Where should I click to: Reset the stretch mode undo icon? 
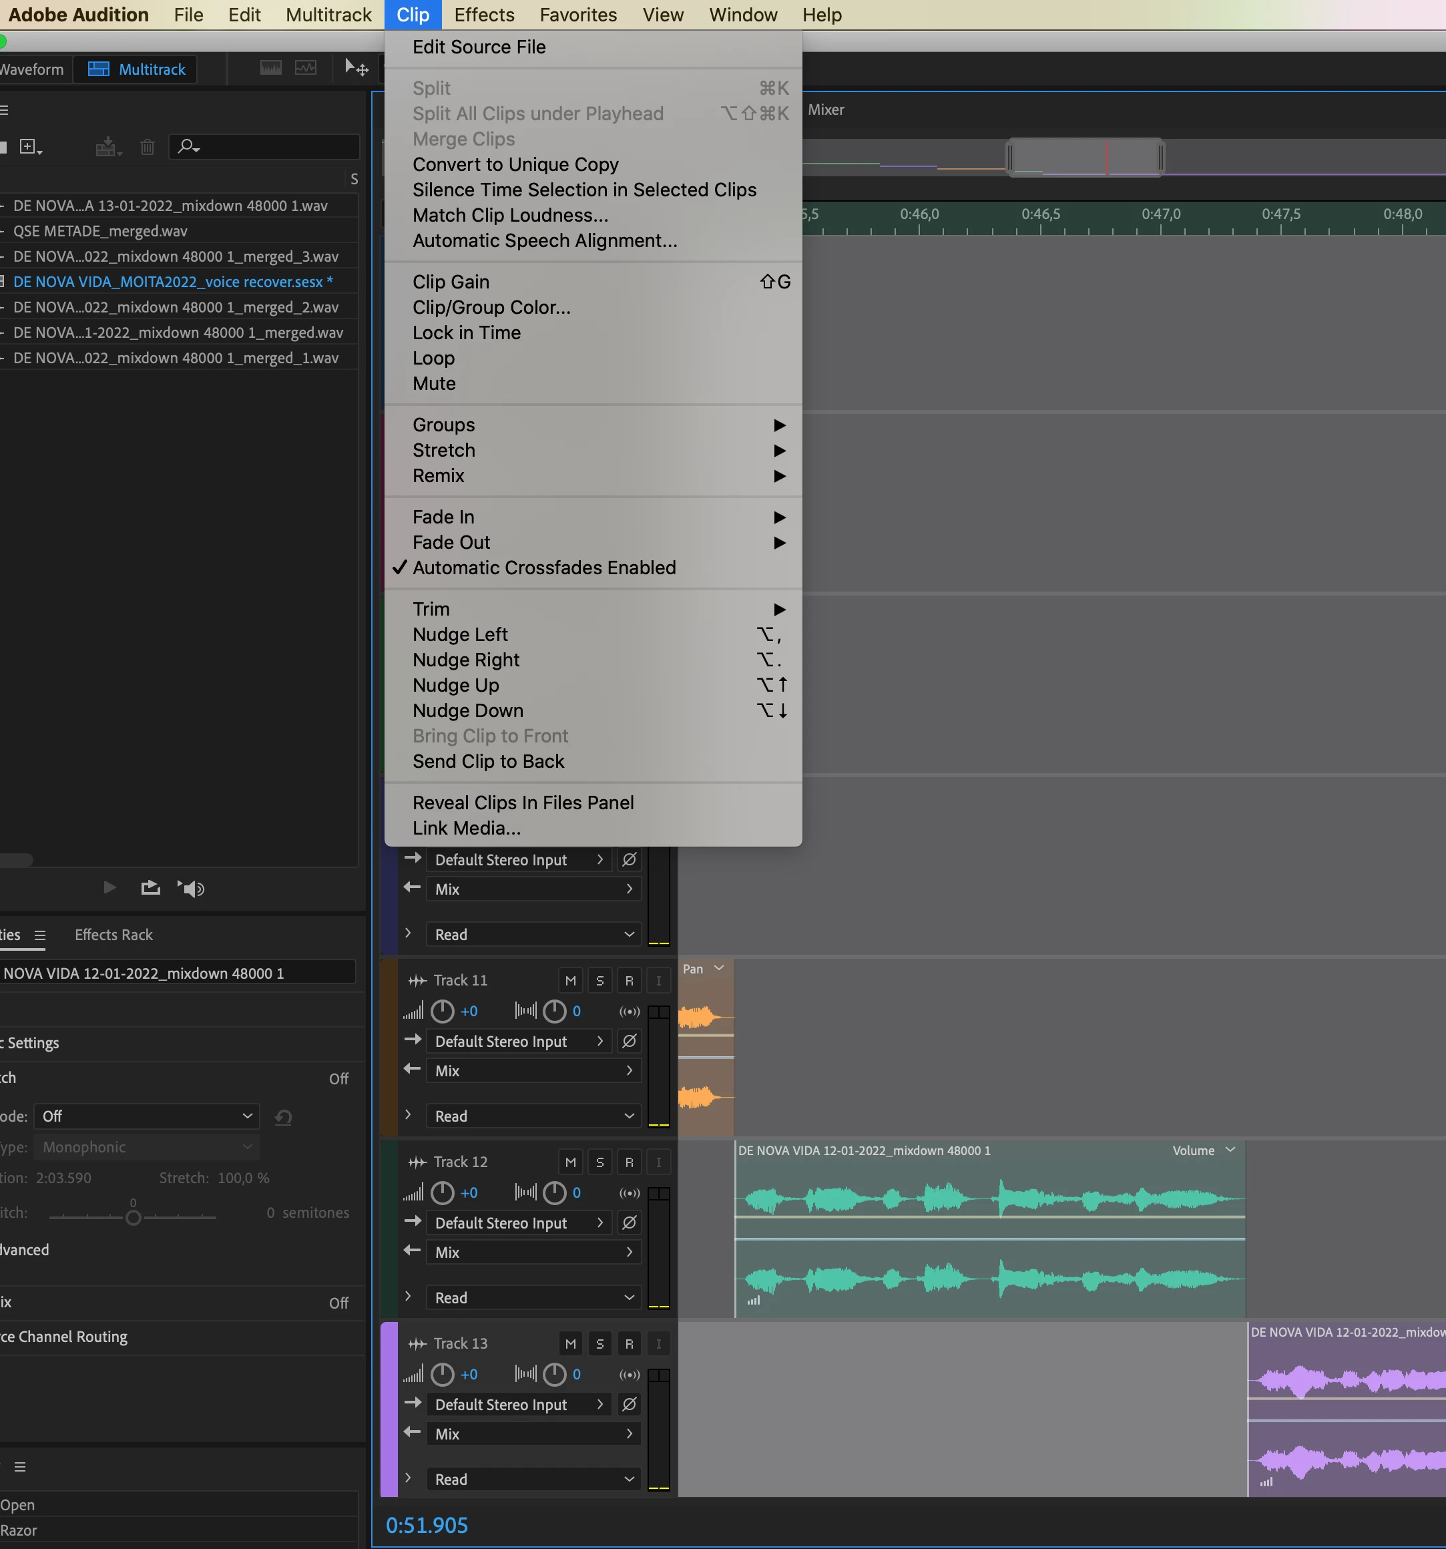284,1116
